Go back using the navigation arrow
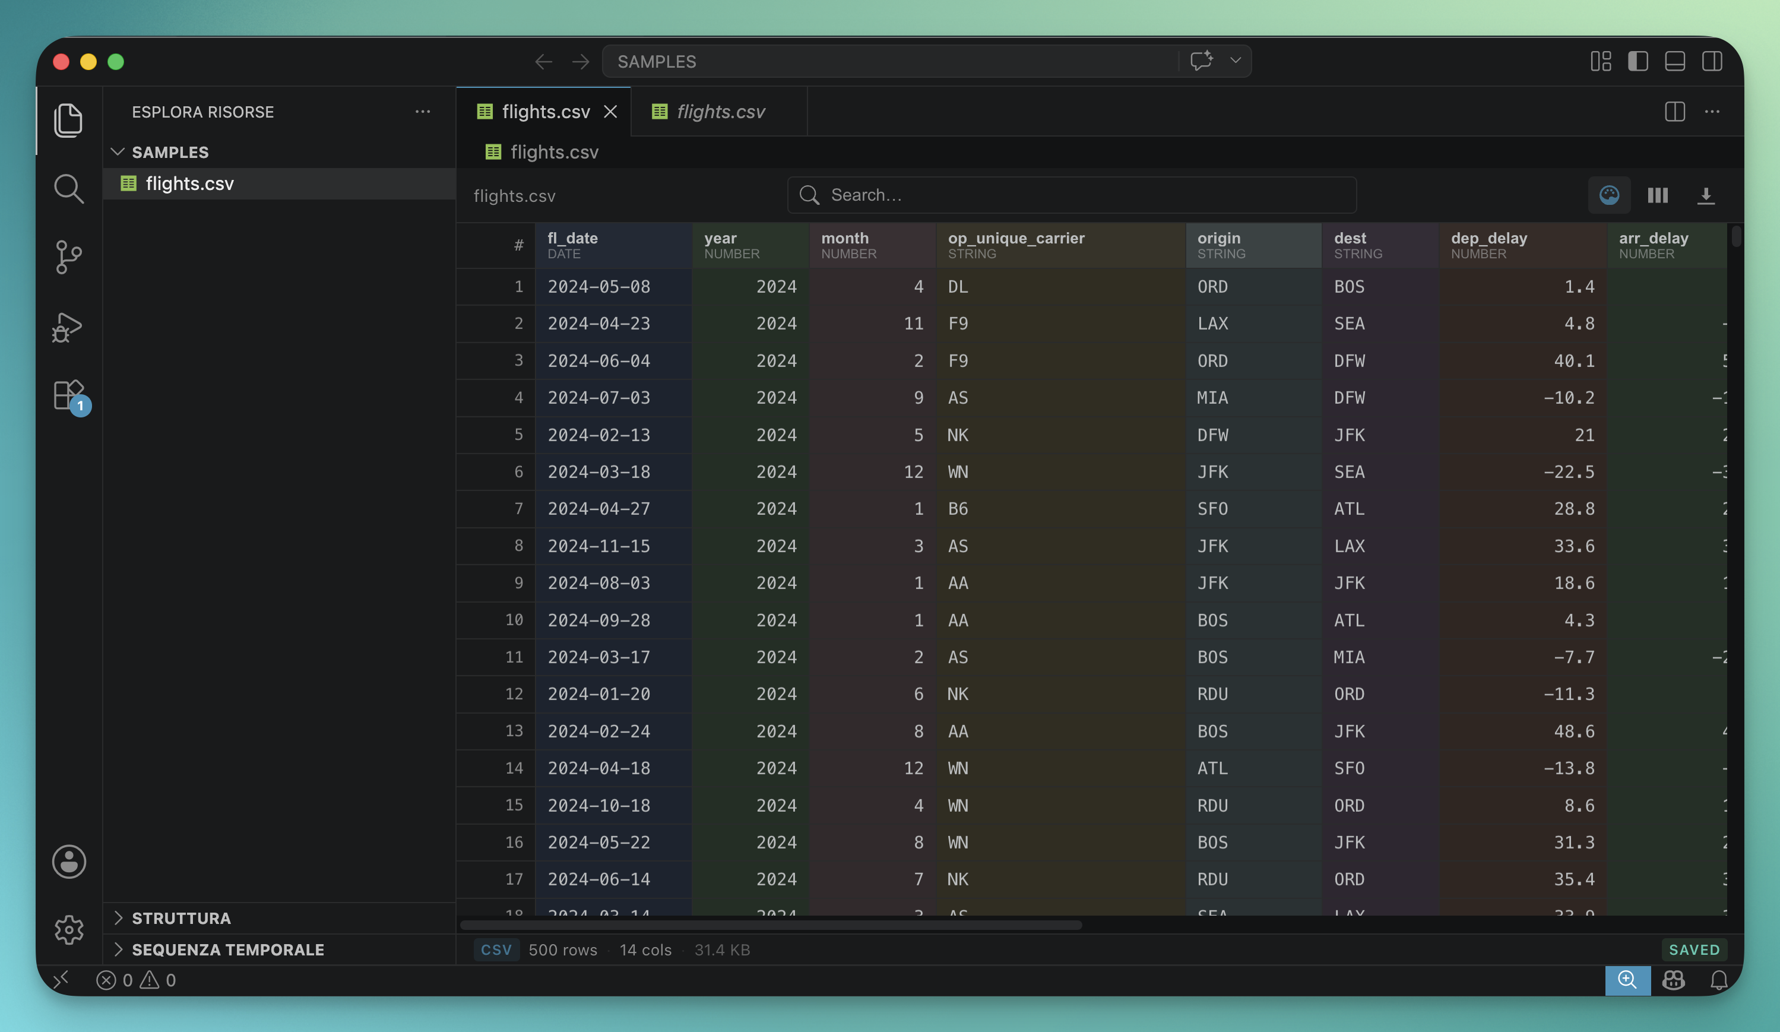1780x1032 pixels. click(x=543, y=61)
